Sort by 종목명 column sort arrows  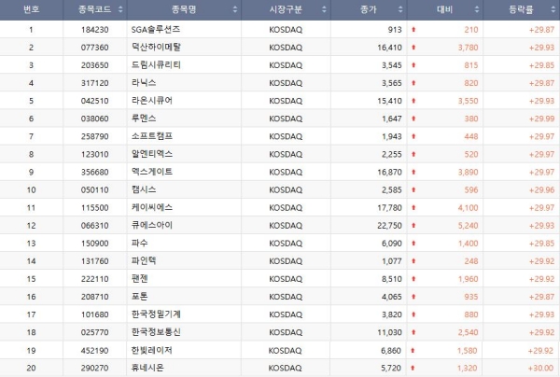pyautogui.click(x=235, y=9)
